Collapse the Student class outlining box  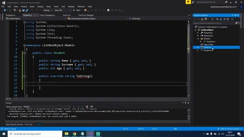[x=24, y=53]
